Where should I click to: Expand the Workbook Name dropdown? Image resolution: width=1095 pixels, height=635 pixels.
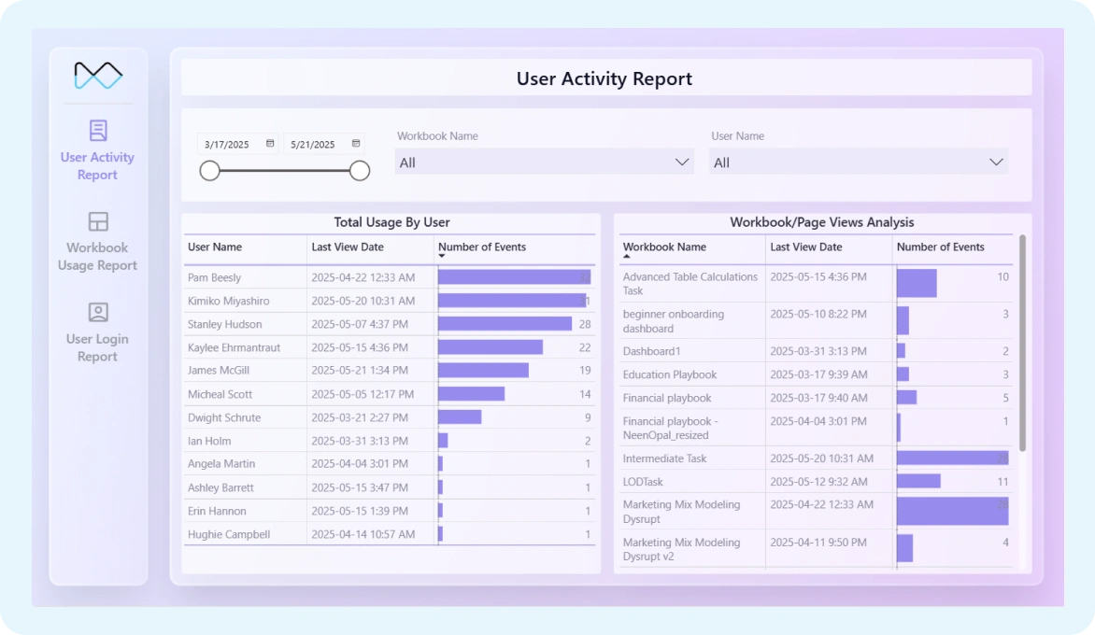544,162
